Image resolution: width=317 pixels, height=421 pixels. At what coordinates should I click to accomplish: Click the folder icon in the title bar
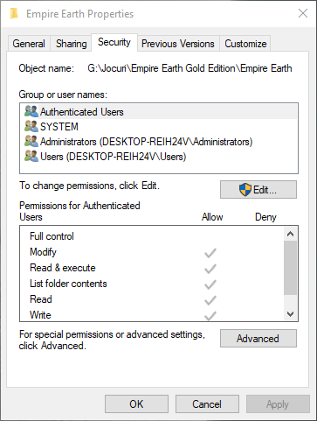coord(14,14)
